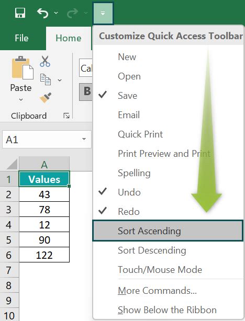Open the Copy options dropdown arrow
Viewport: 245px width, 321px height.
(x=60, y=80)
